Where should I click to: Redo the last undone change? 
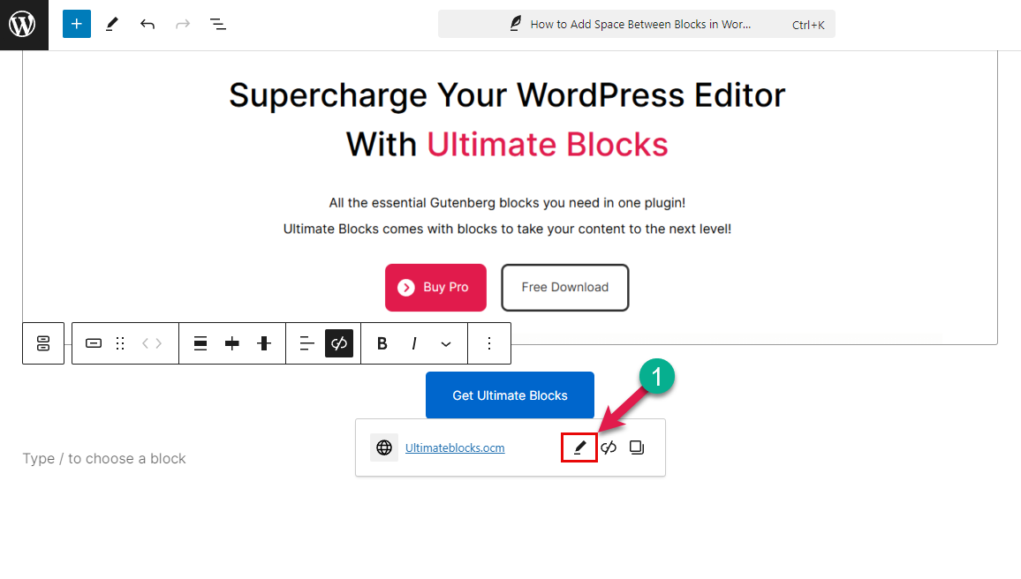[x=183, y=24]
